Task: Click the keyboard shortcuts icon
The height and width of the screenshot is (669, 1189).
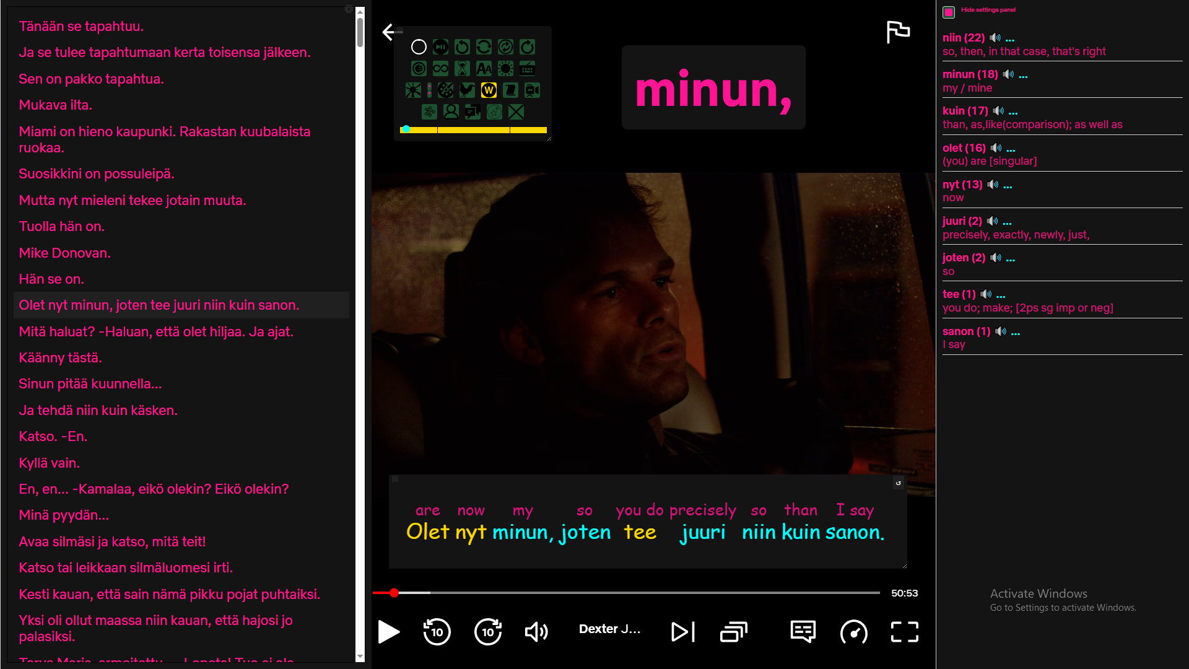Action: coord(527,69)
